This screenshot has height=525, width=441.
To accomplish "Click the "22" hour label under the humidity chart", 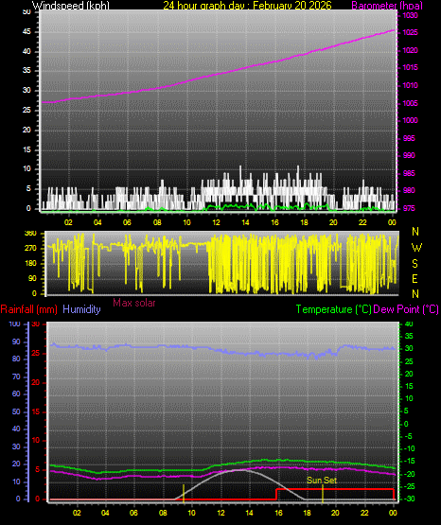I will click(364, 513).
